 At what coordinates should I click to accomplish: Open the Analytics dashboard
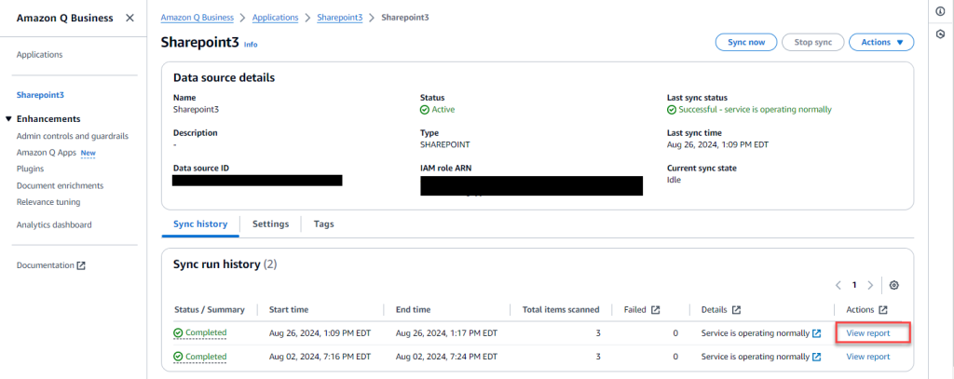pyautogui.click(x=54, y=225)
